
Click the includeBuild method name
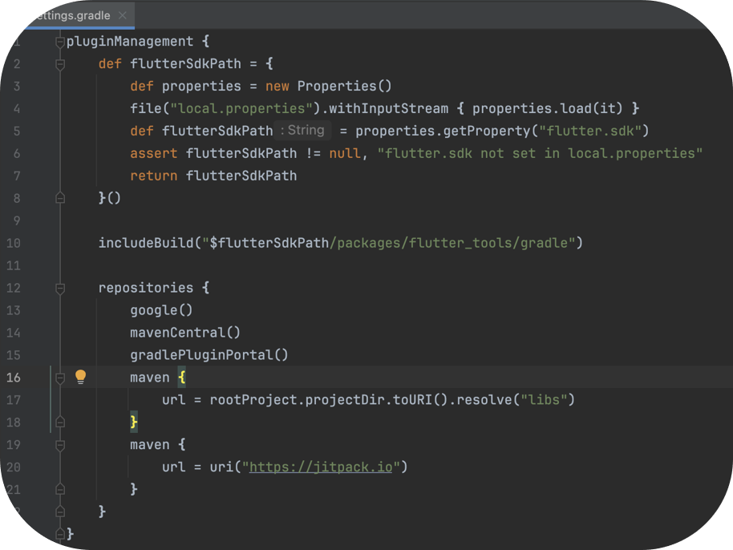144,243
